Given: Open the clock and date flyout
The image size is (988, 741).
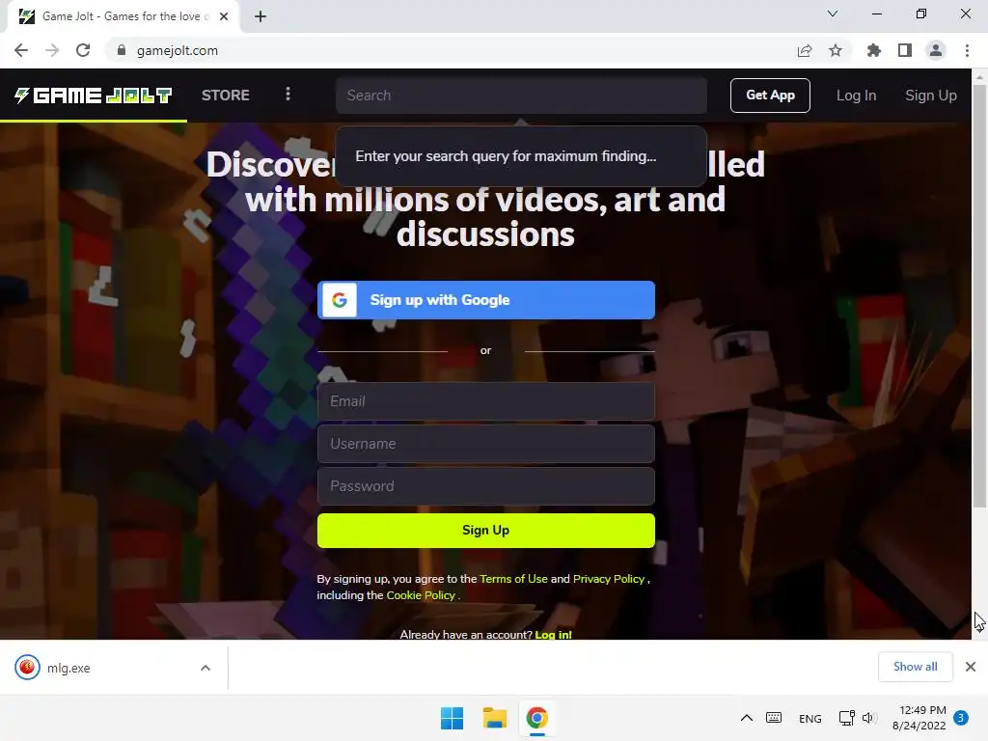Looking at the screenshot, I should (x=919, y=718).
